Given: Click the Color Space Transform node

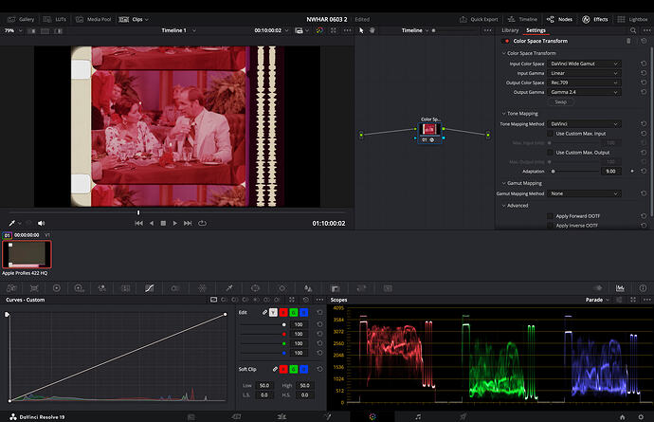Looking at the screenshot, I should 429,129.
